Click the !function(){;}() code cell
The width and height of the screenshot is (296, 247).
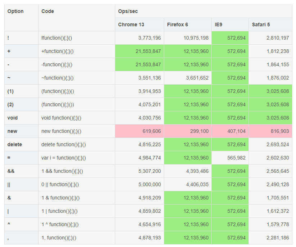(x=59, y=38)
